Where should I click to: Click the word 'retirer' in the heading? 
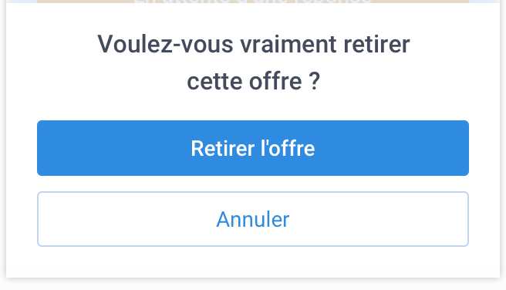tap(376, 44)
